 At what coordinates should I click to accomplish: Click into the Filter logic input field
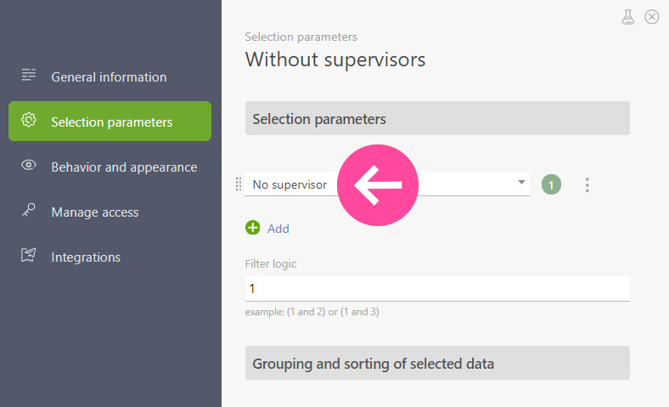click(x=437, y=289)
